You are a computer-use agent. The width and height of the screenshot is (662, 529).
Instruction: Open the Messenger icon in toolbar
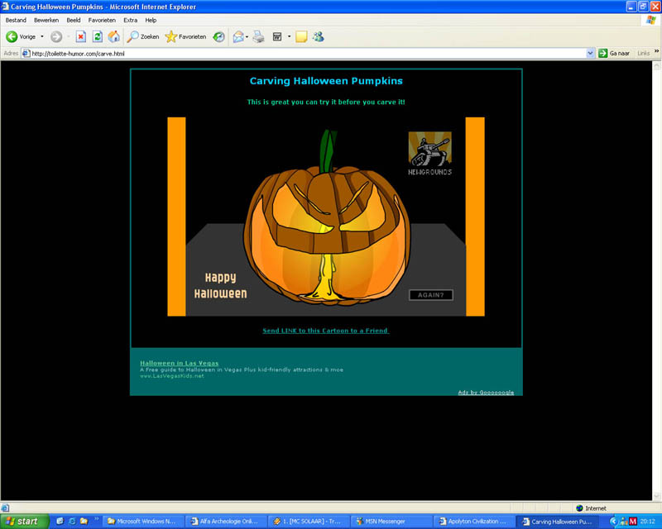tap(318, 36)
